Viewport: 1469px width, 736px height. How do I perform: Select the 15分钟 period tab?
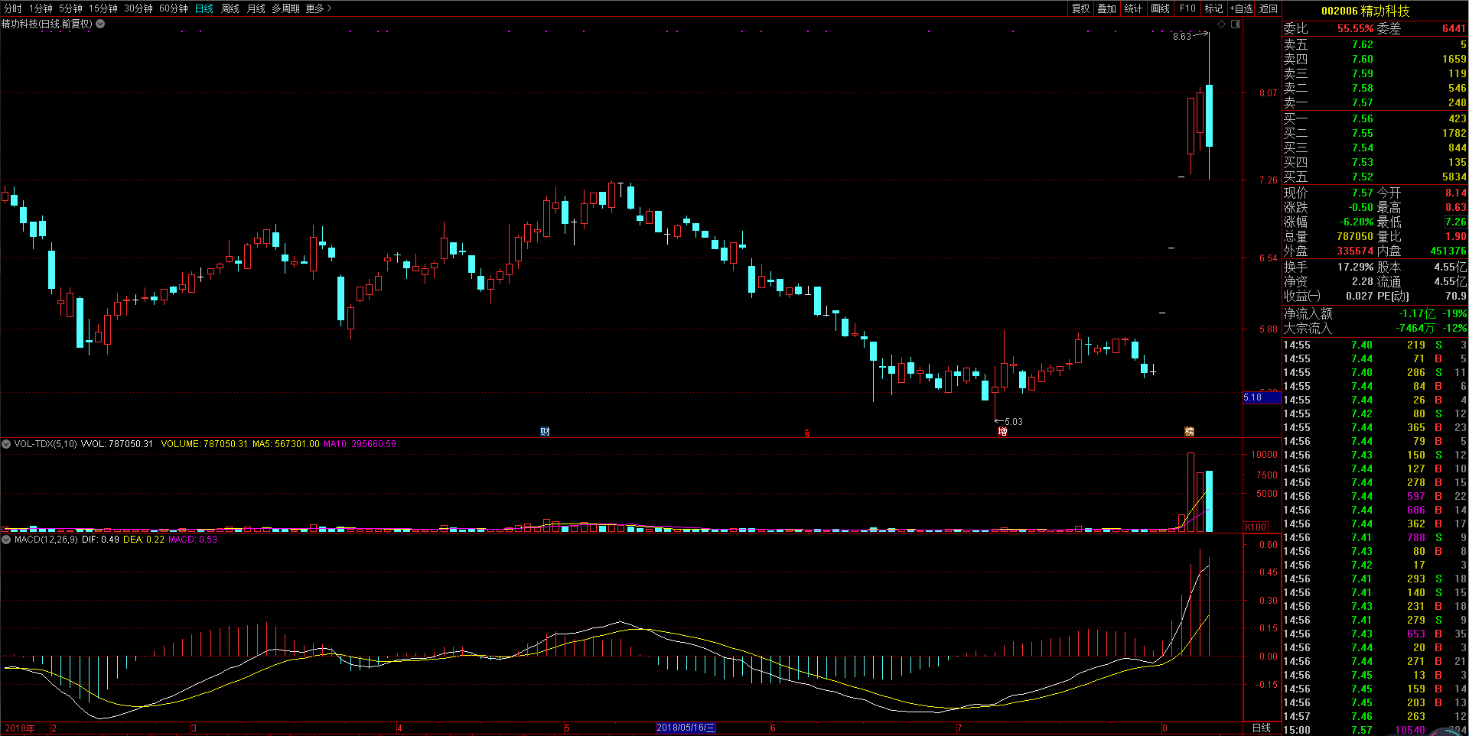[103, 8]
